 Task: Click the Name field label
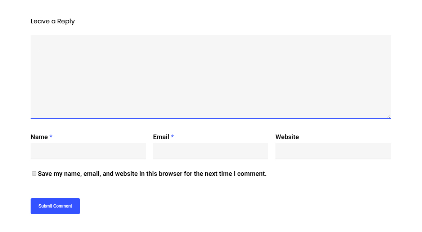pos(39,137)
